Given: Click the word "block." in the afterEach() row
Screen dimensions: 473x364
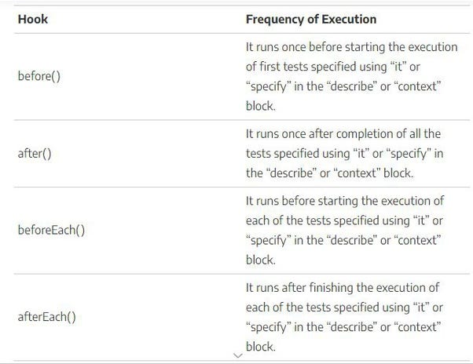Looking at the screenshot, I should 260,346.
